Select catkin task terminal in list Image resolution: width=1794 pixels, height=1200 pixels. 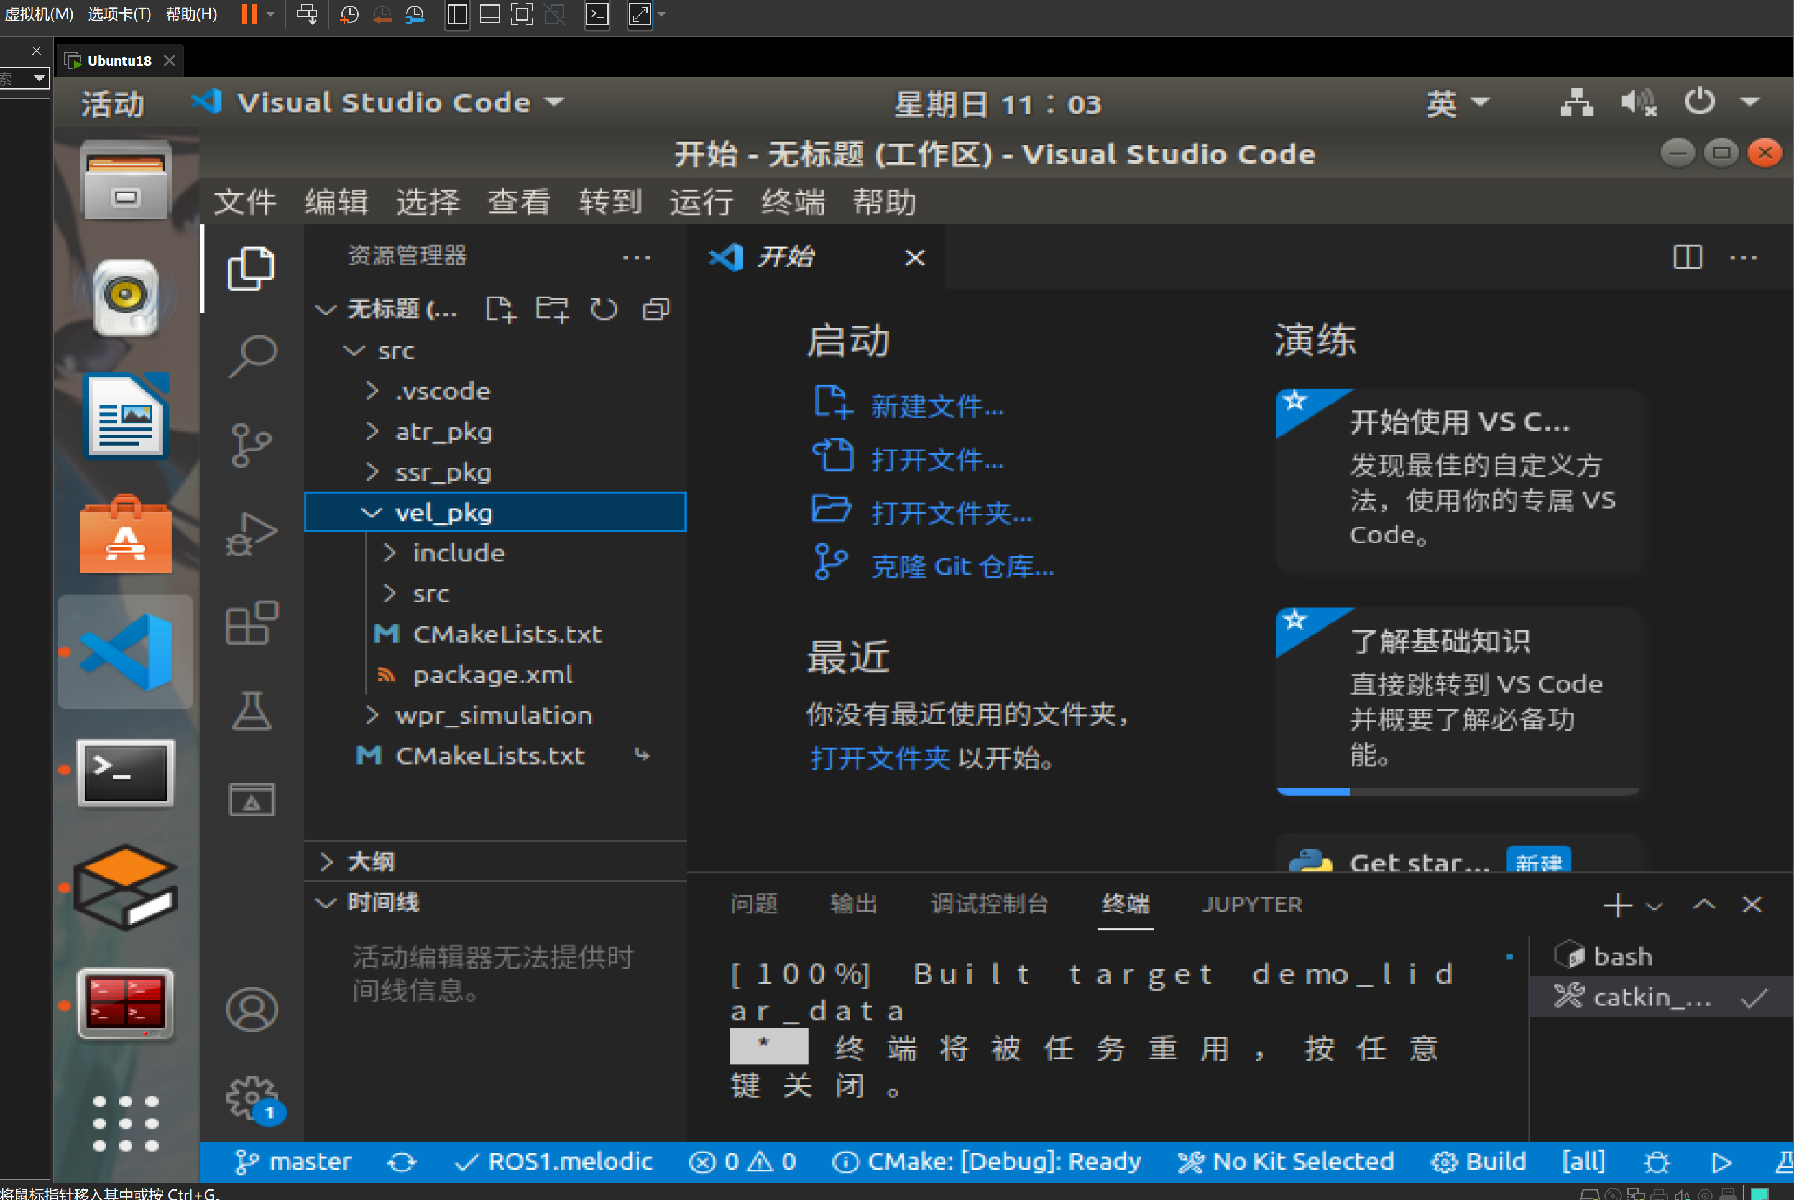[1660, 997]
